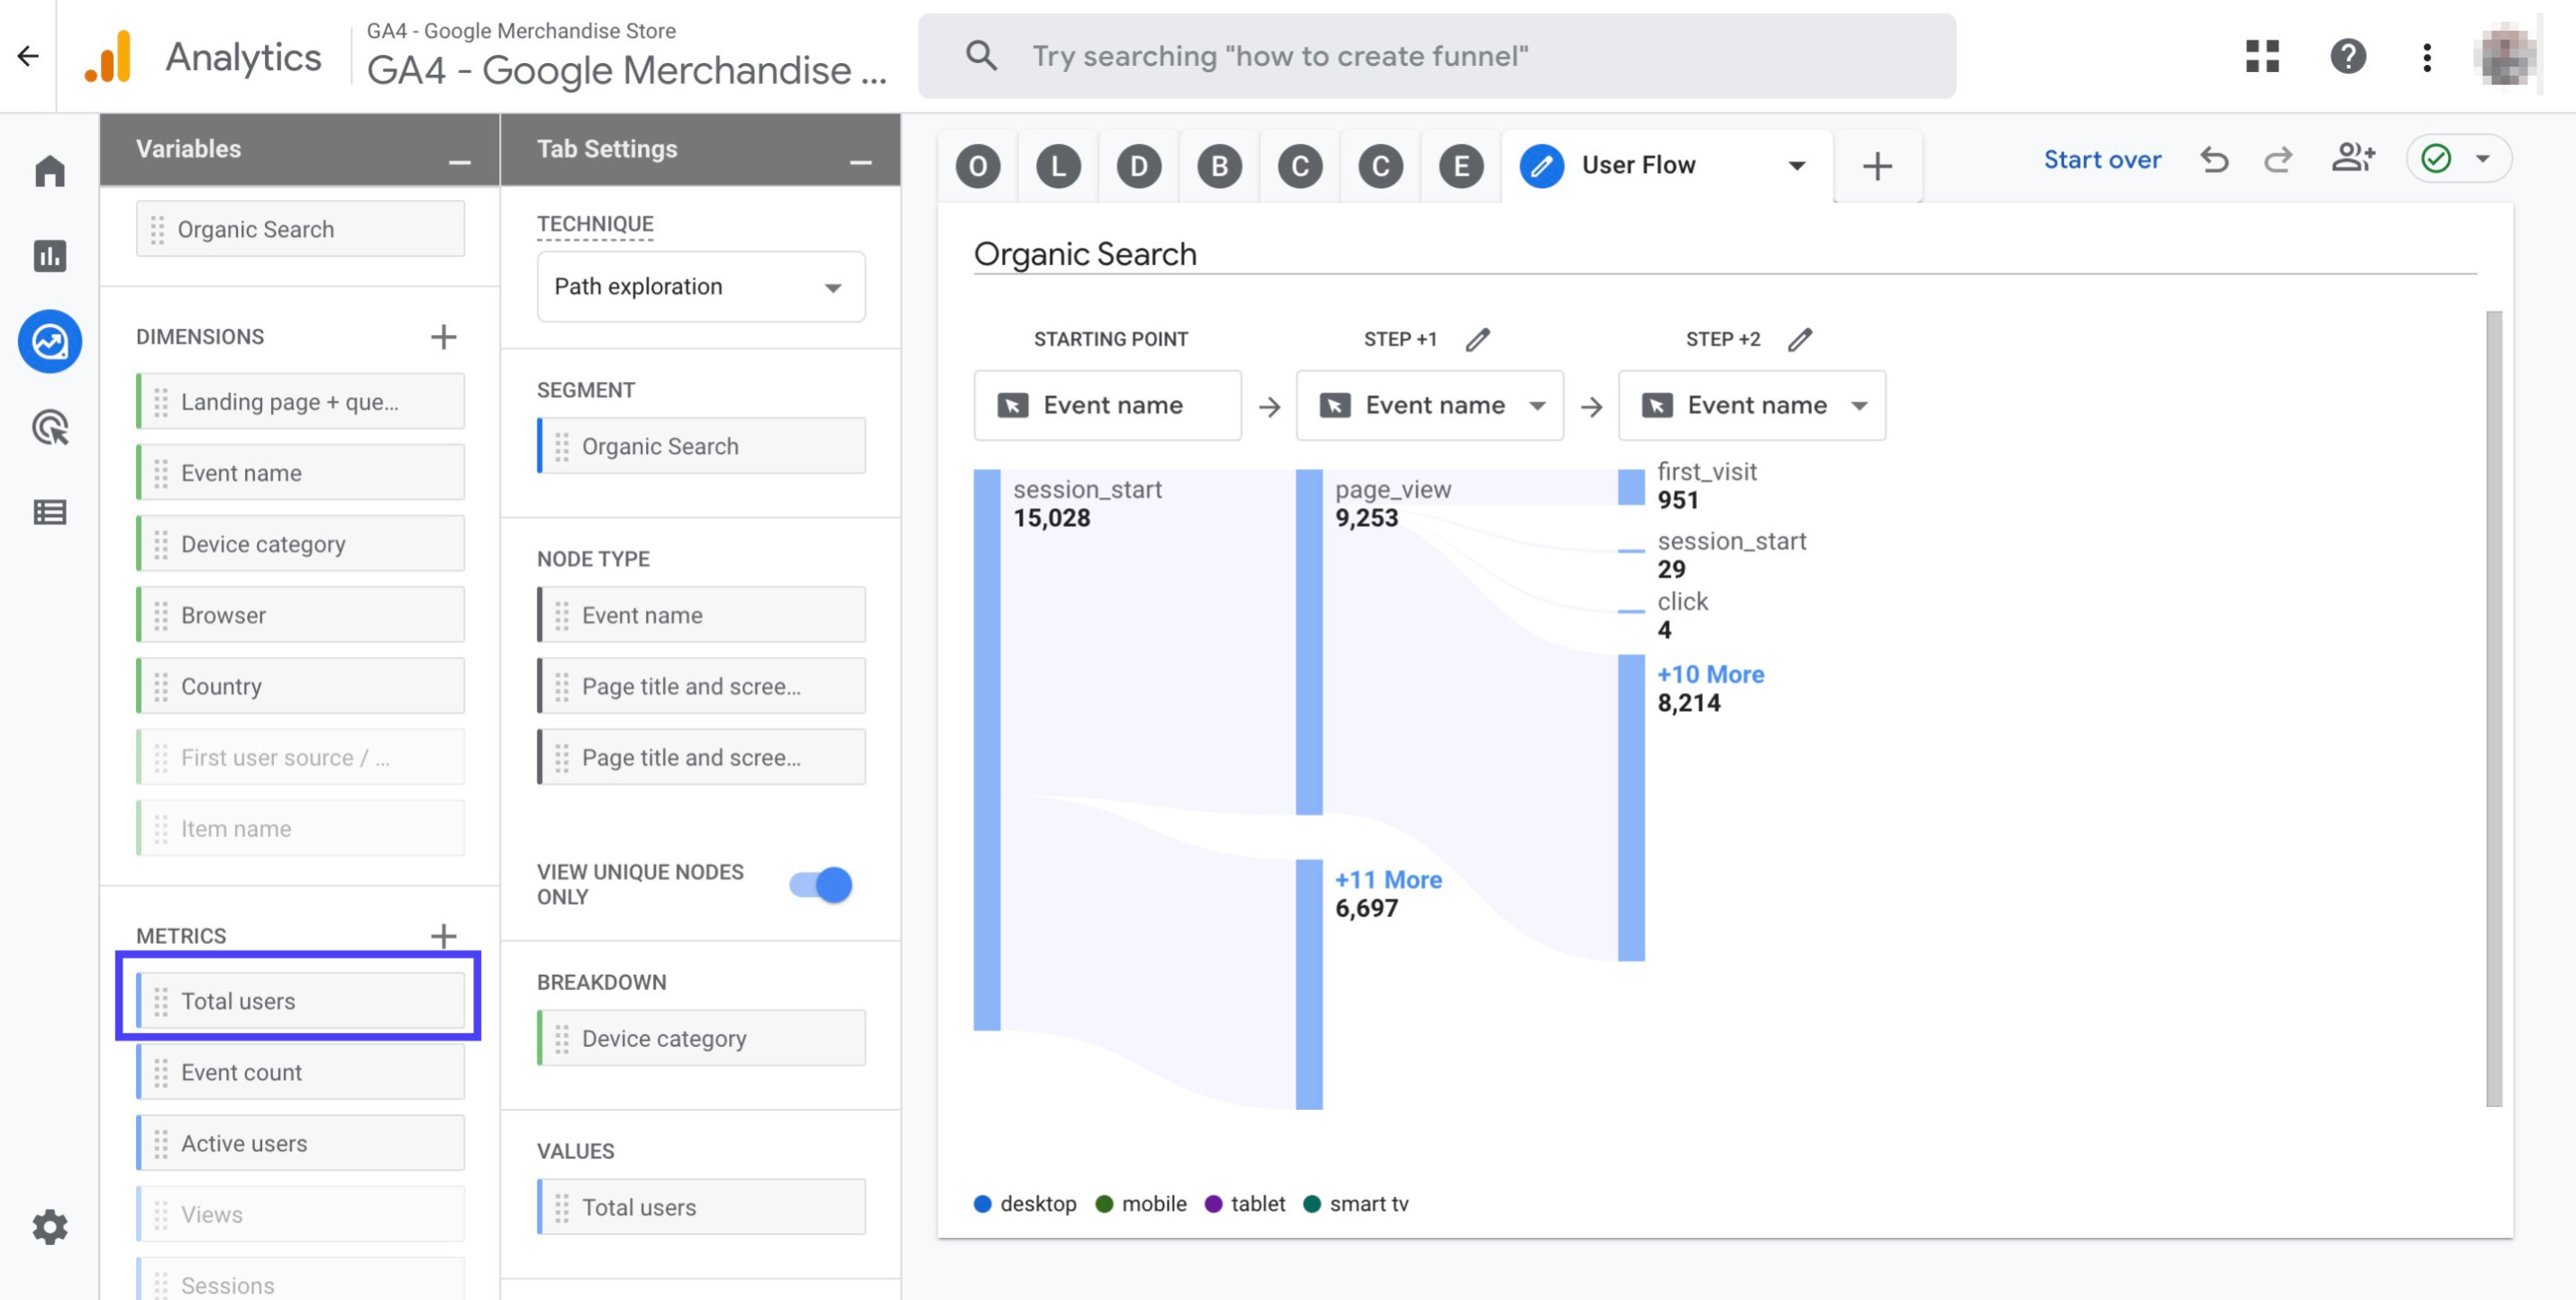
Task: Click the mobile legend color dot
Action: [1104, 1203]
